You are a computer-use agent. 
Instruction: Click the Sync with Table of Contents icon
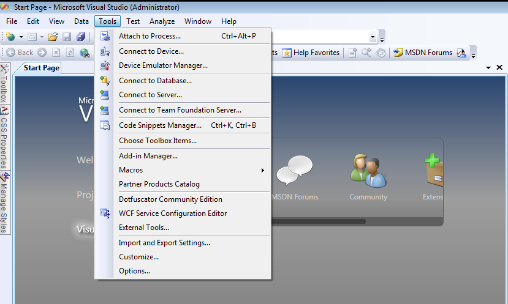(x=381, y=53)
